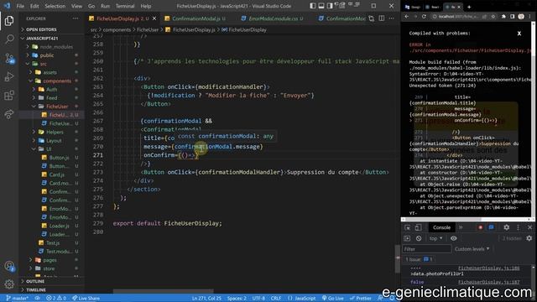Open the Extensions view
537x302 pixels.
(x=9, y=95)
